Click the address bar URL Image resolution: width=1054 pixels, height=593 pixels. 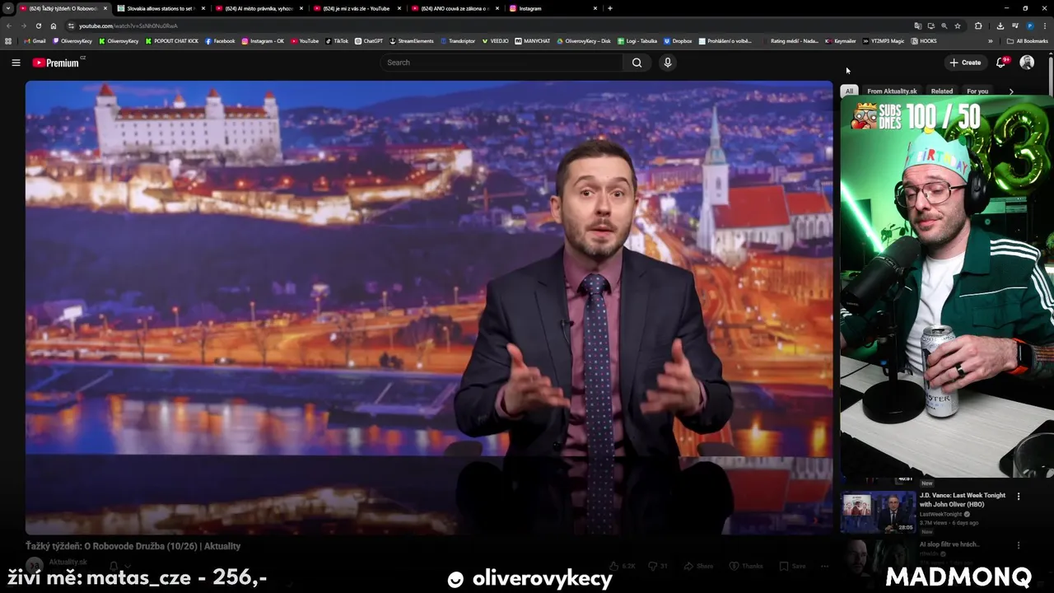(x=128, y=26)
